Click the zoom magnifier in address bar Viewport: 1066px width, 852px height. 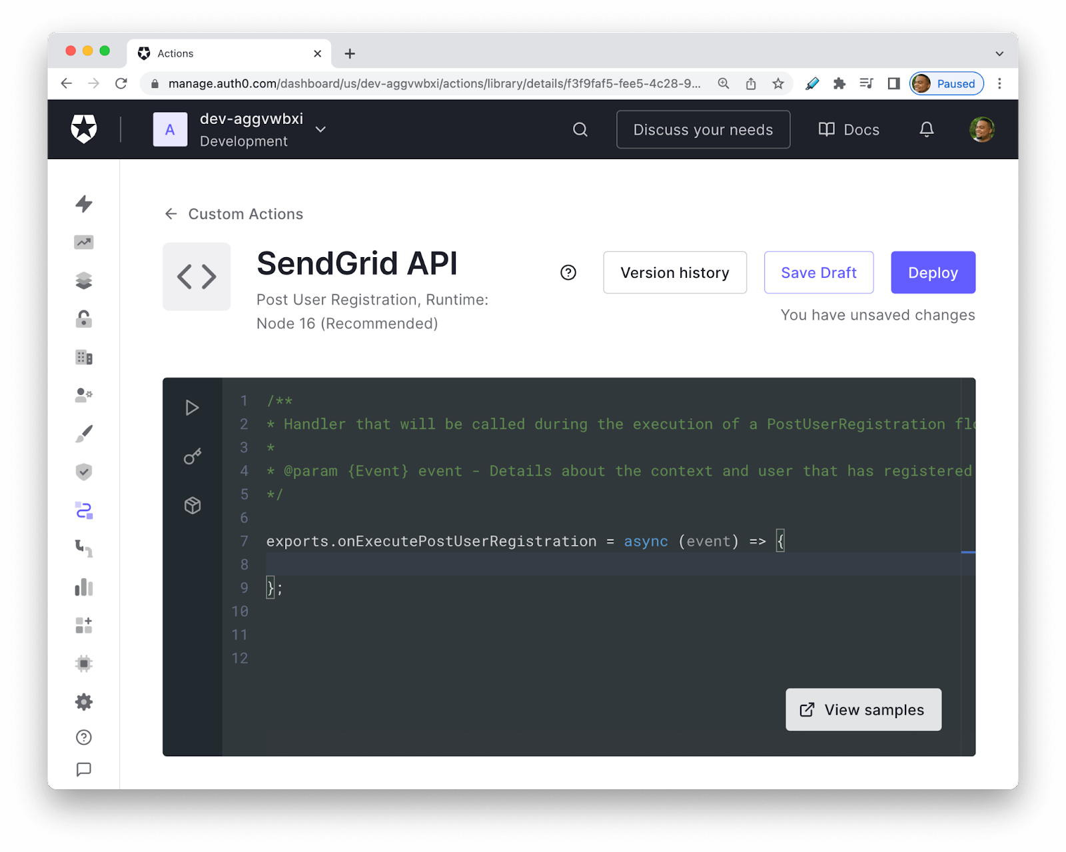[724, 83]
